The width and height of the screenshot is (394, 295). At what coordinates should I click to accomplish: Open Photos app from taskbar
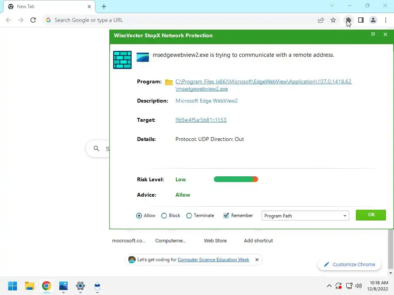pyautogui.click(x=63, y=286)
